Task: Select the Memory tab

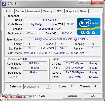Action: tap(48, 11)
